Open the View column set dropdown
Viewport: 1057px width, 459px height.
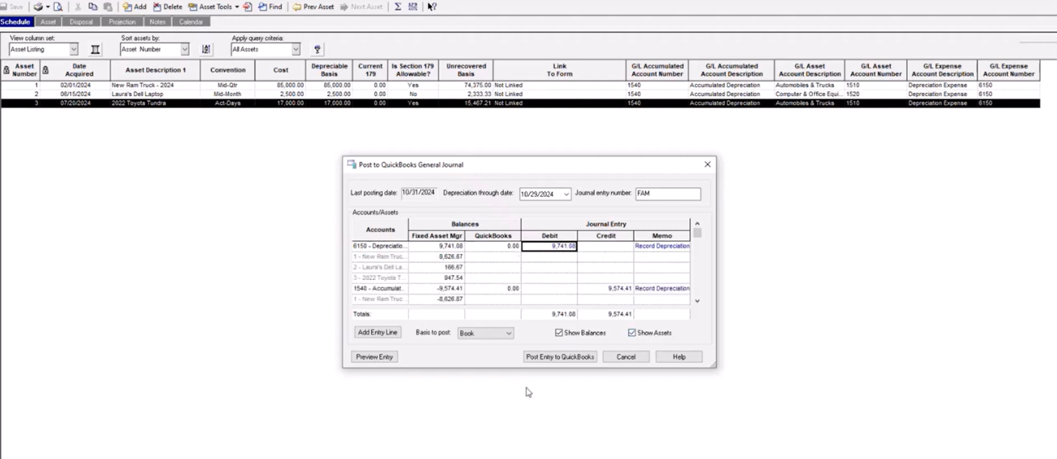pyautogui.click(x=73, y=49)
